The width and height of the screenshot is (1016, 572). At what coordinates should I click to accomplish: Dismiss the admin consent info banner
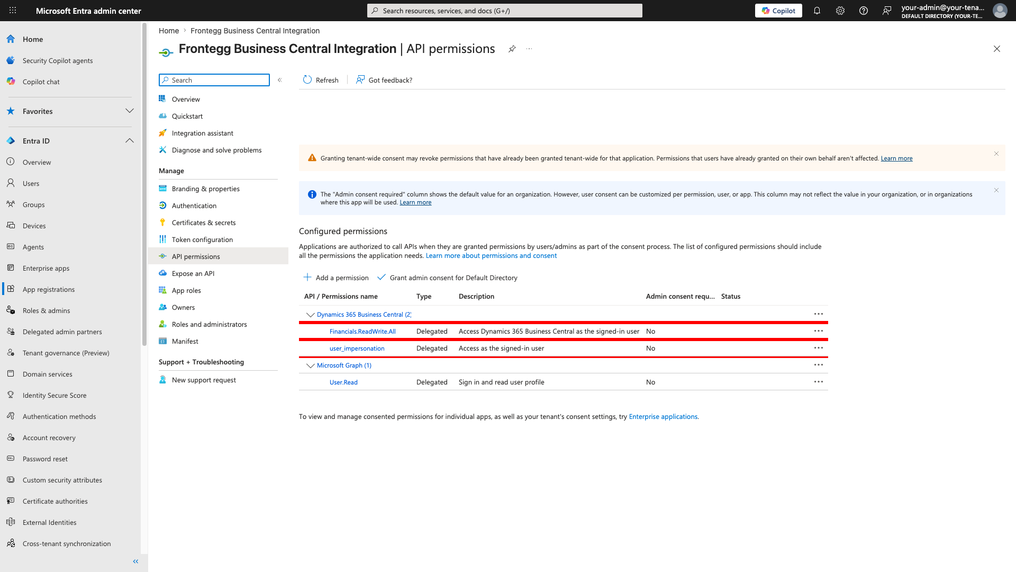click(x=996, y=190)
